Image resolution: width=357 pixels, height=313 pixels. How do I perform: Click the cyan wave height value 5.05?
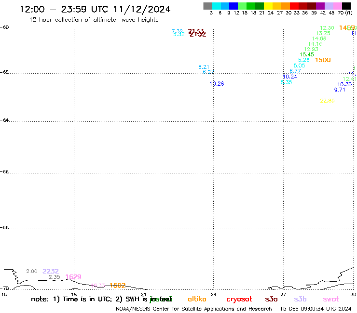click(x=299, y=65)
